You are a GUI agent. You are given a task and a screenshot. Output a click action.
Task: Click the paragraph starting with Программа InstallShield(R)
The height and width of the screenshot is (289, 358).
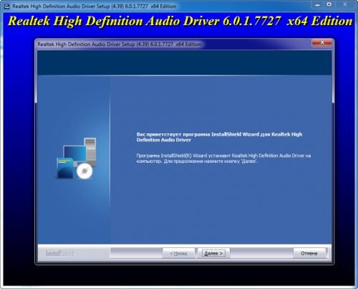(223, 158)
